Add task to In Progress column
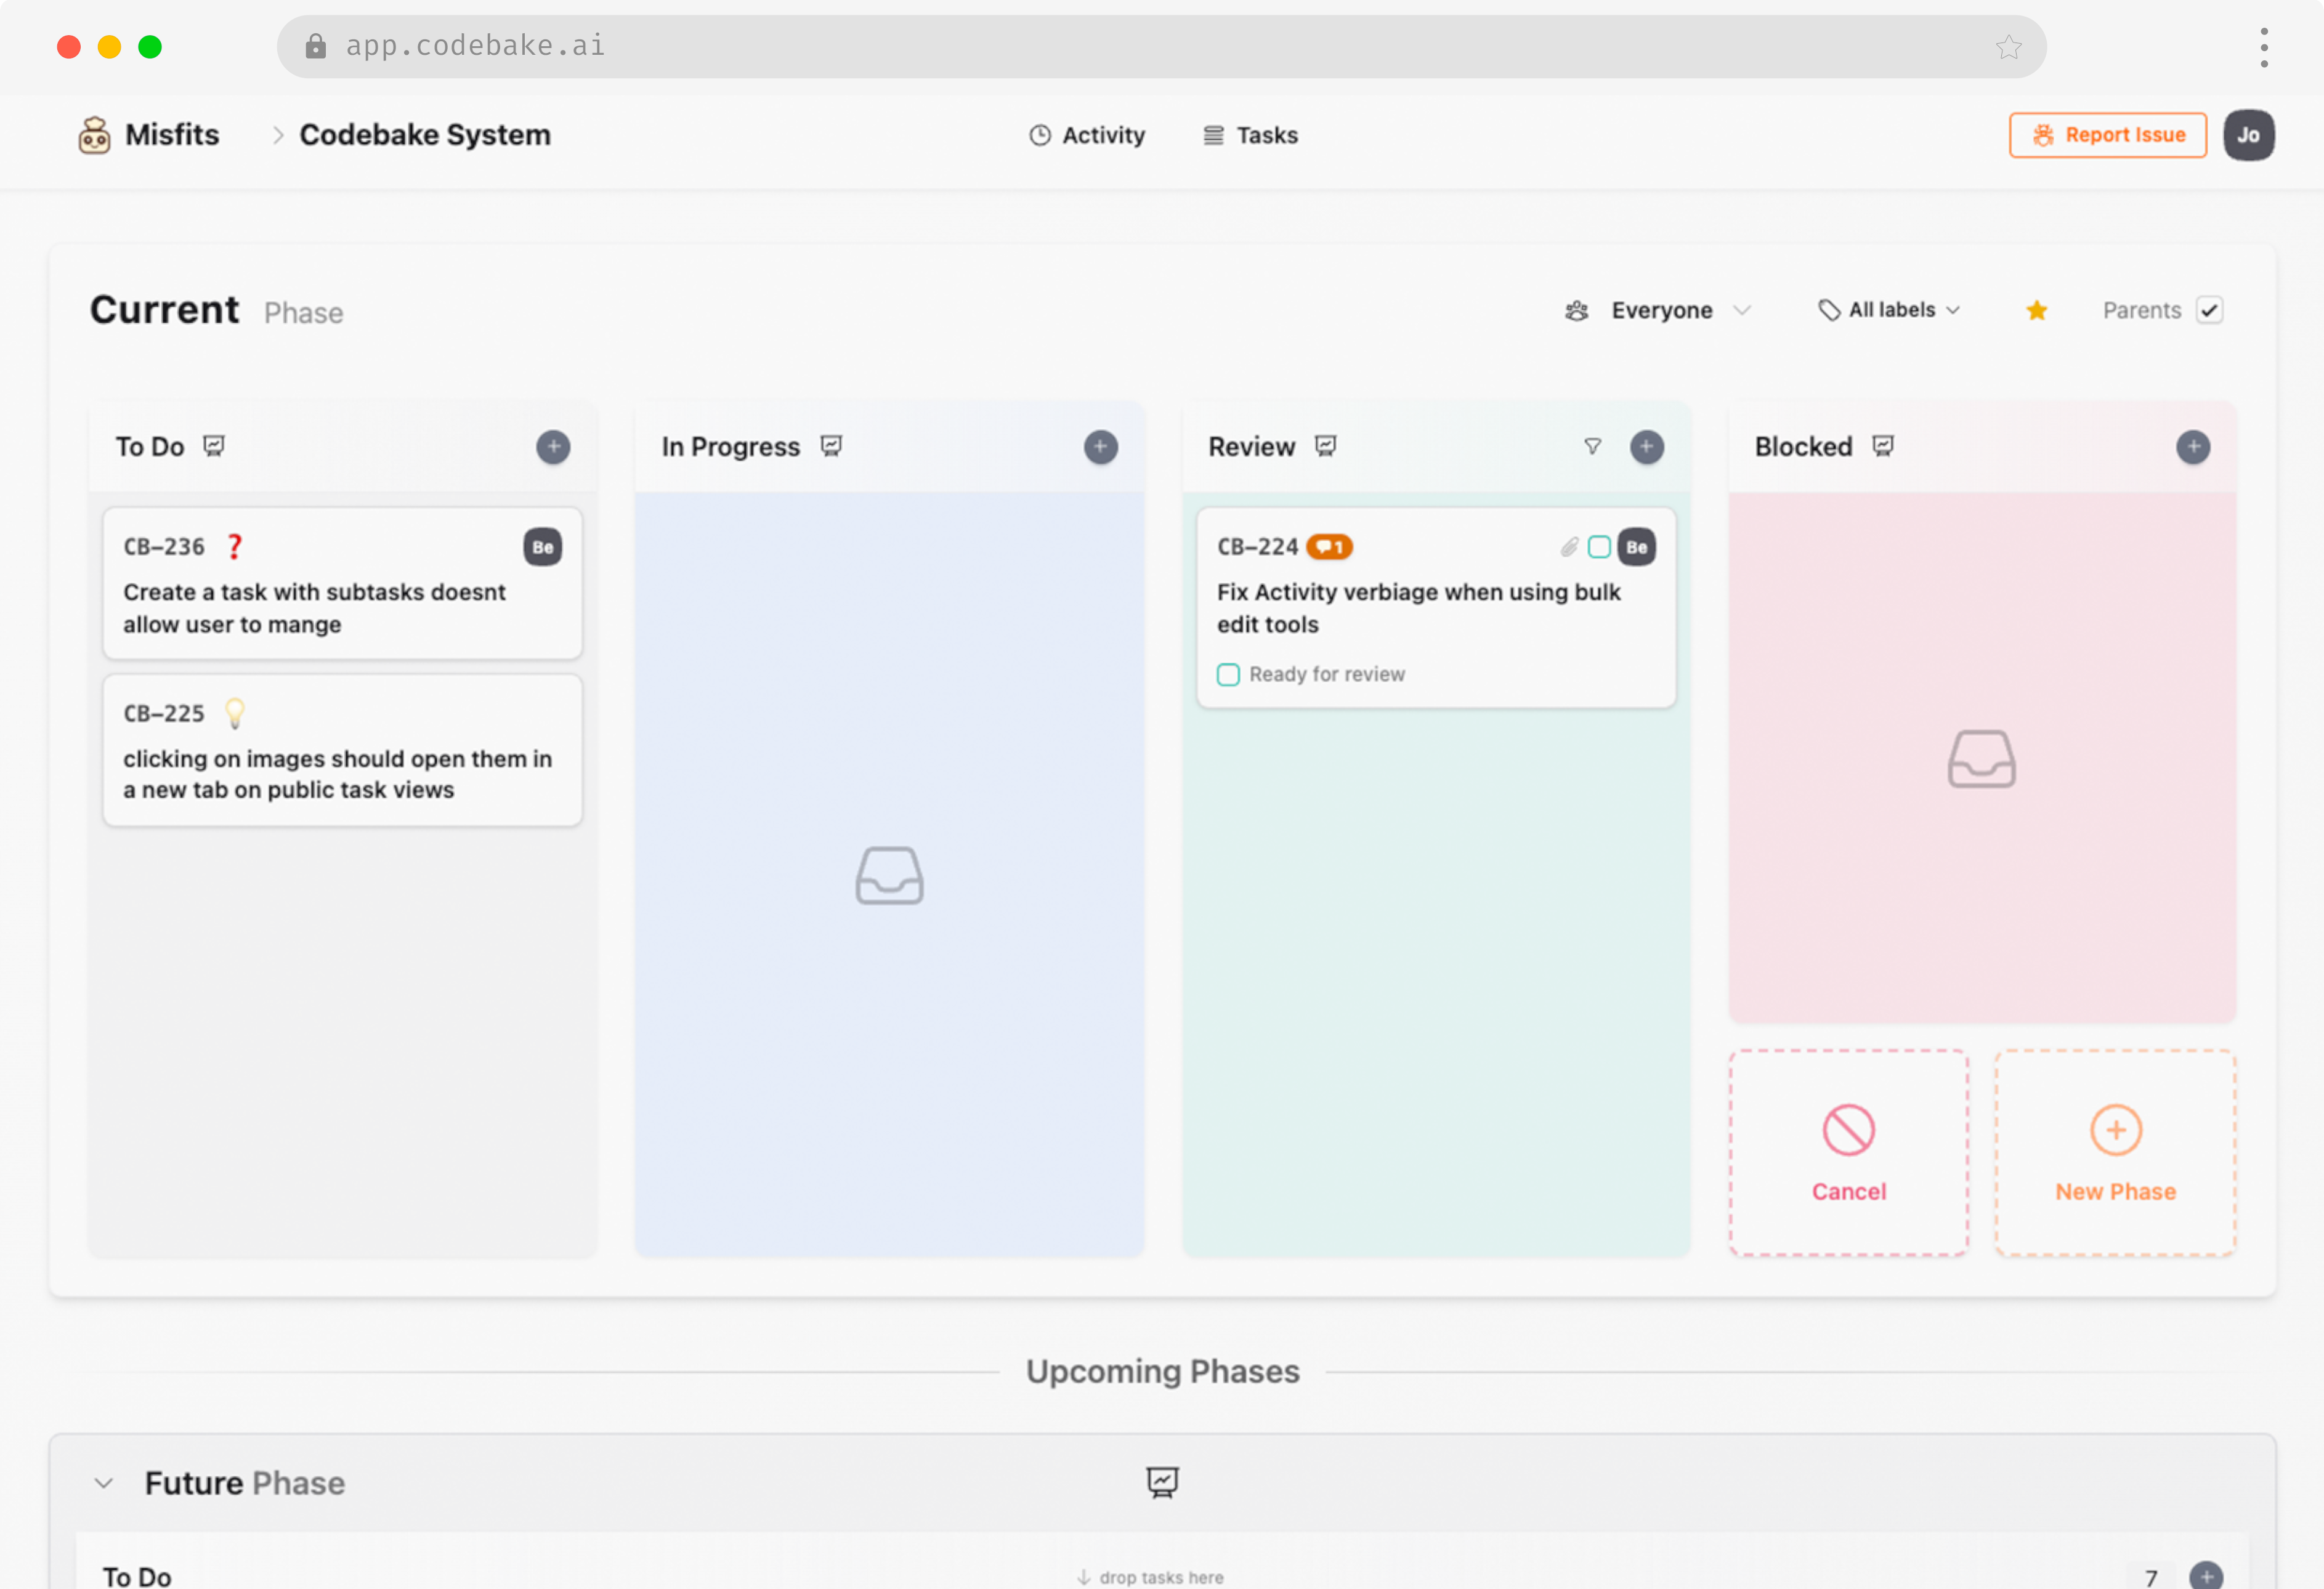The height and width of the screenshot is (1589, 2324). point(1100,447)
